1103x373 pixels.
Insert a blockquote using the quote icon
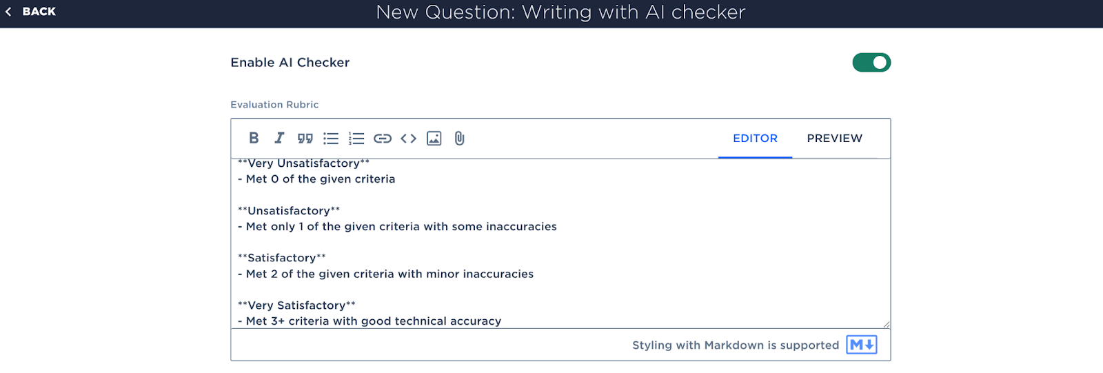point(305,139)
